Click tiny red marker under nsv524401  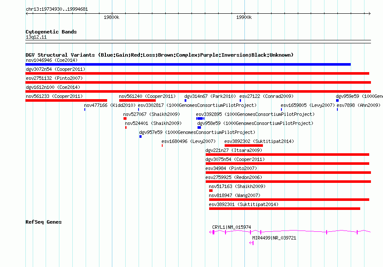126,127
